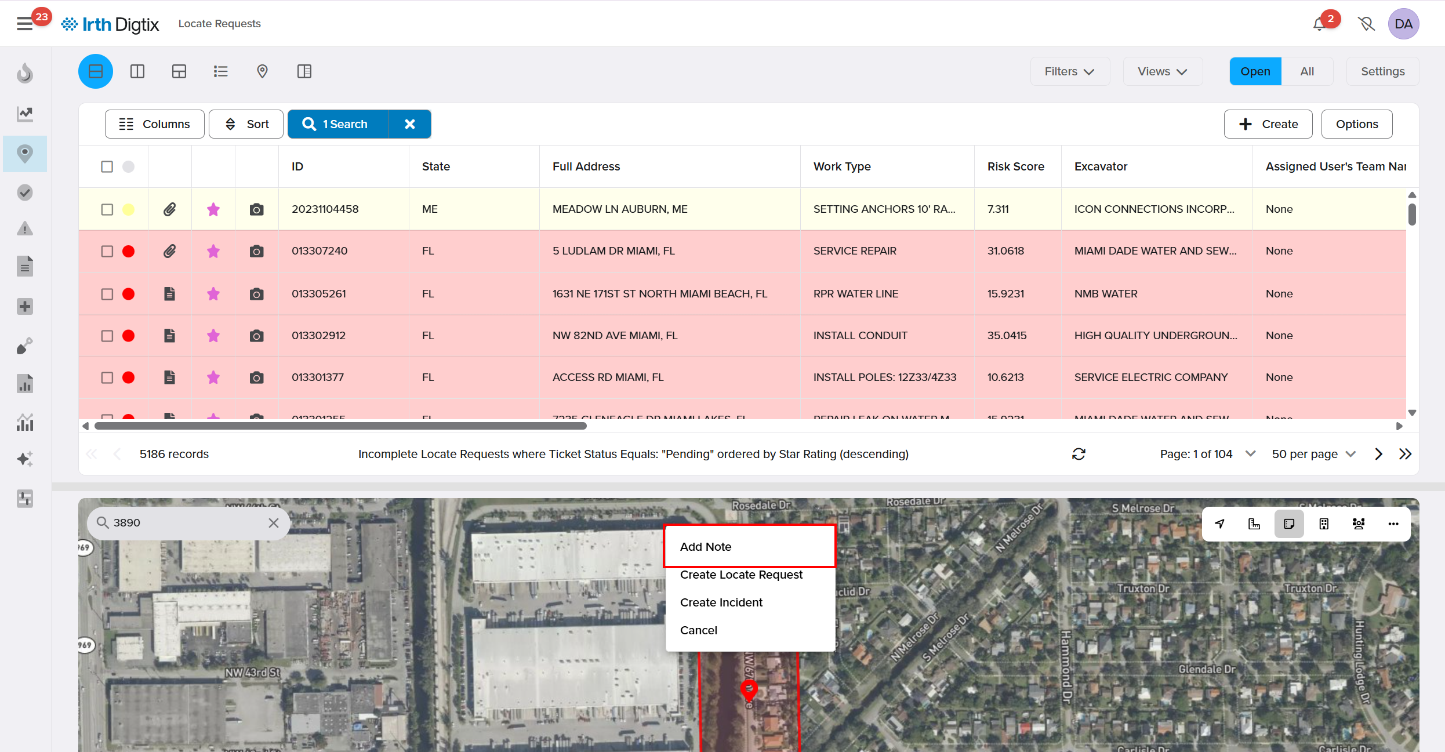Expand the Filters dropdown
1445x752 pixels.
(x=1069, y=71)
